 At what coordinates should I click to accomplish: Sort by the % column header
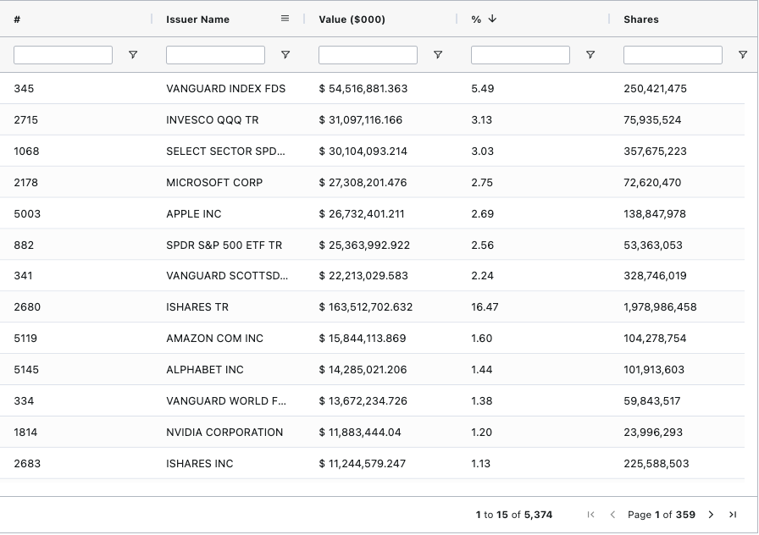pos(476,19)
